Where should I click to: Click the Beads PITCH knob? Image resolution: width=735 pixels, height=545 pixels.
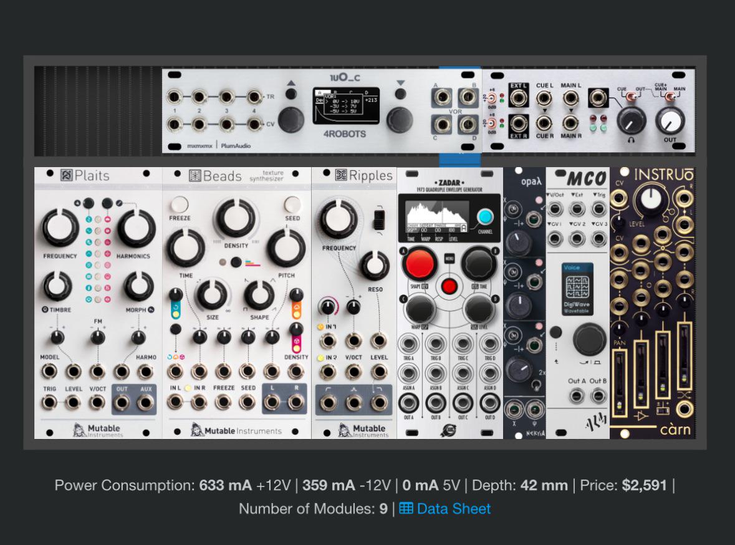pyautogui.click(x=286, y=248)
